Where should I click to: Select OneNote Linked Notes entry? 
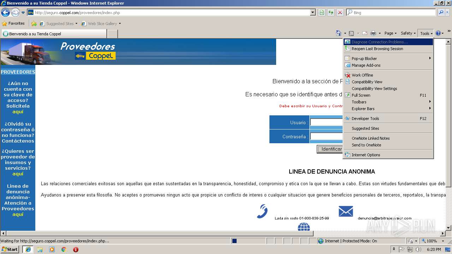tap(388, 138)
